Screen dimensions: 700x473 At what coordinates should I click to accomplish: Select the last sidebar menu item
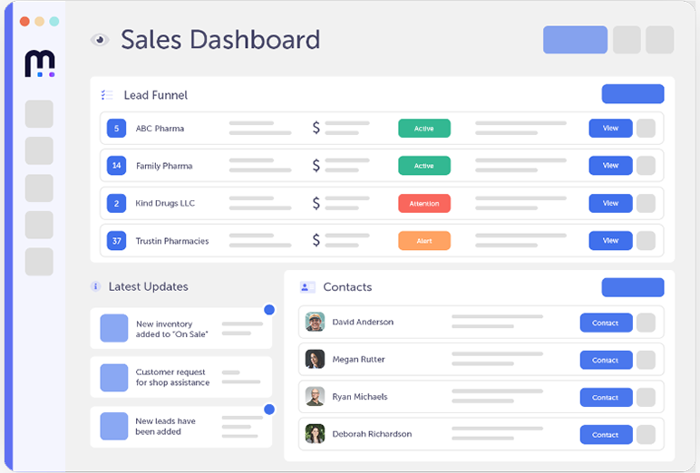click(39, 262)
